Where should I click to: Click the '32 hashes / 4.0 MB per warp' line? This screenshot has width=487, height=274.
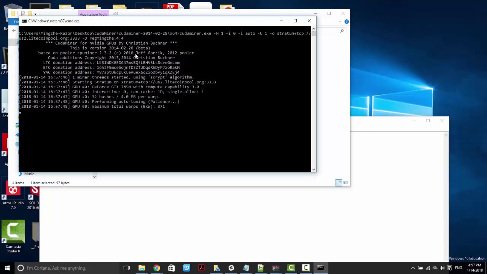click(x=89, y=97)
